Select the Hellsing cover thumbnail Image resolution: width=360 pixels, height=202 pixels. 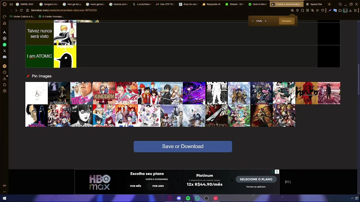coord(217,116)
